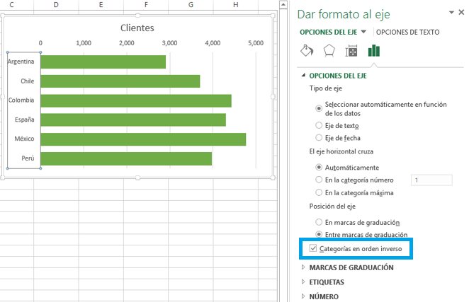The image size is (469, 302).
Task: Select 'Seleccionar automáticamente en función de los datos'
Action: point(319,108)
